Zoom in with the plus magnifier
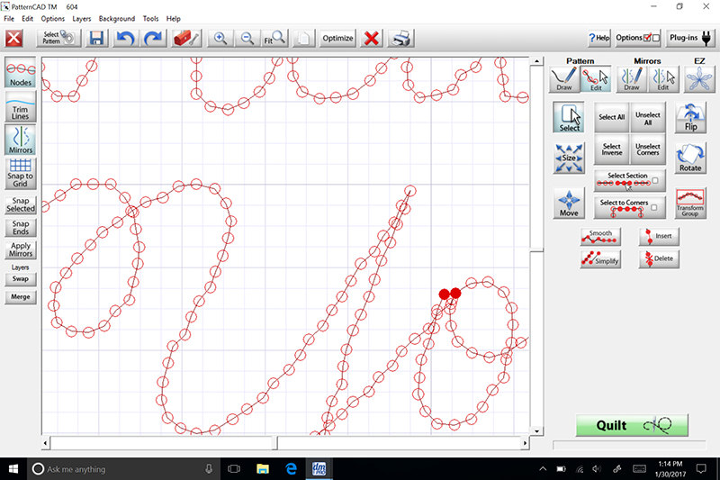720x480 pixels. click(x=220, y=39)
